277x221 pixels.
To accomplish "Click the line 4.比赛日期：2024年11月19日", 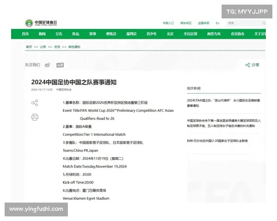I will [93, 158].
